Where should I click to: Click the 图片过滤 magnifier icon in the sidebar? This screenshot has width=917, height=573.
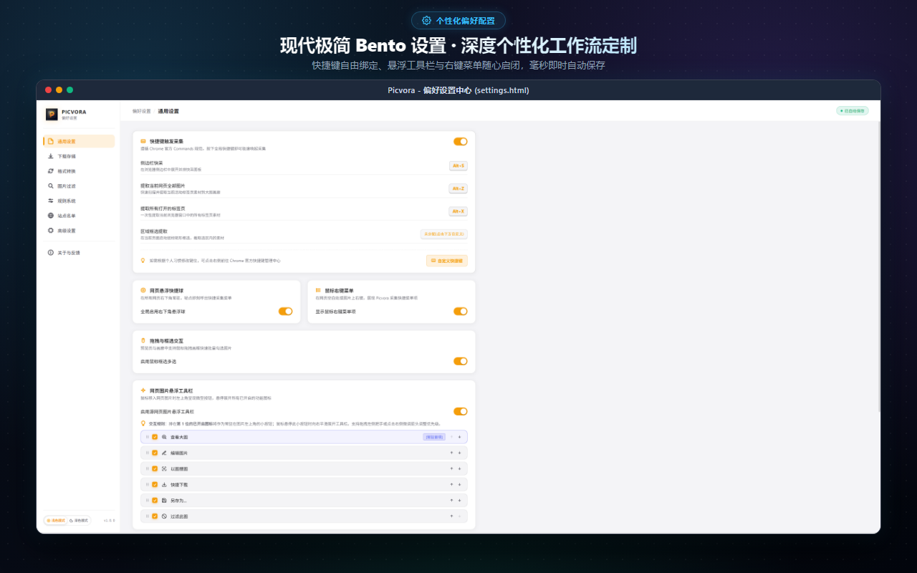point(51,186)
